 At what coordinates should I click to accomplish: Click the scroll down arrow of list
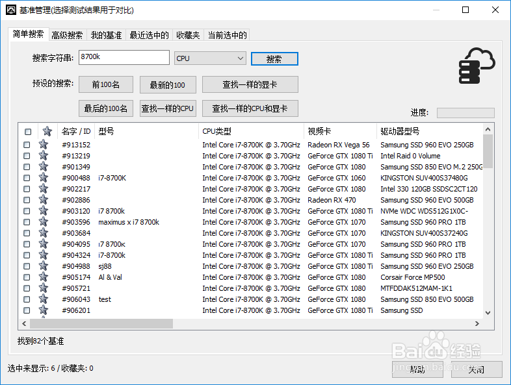tap(488, 313)
